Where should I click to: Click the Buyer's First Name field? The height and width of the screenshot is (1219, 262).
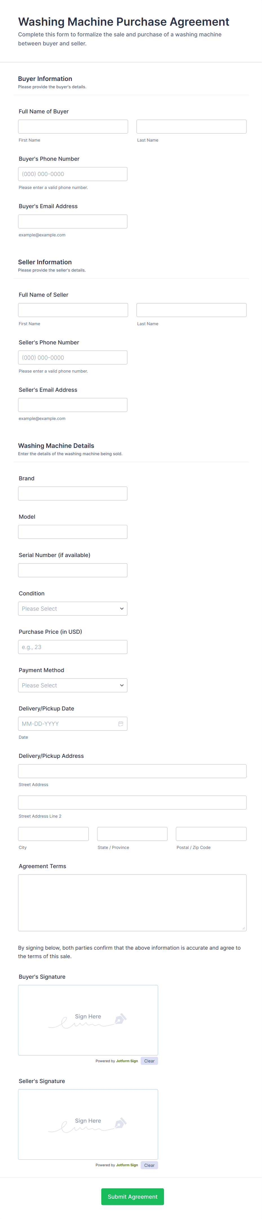[73, 126]
